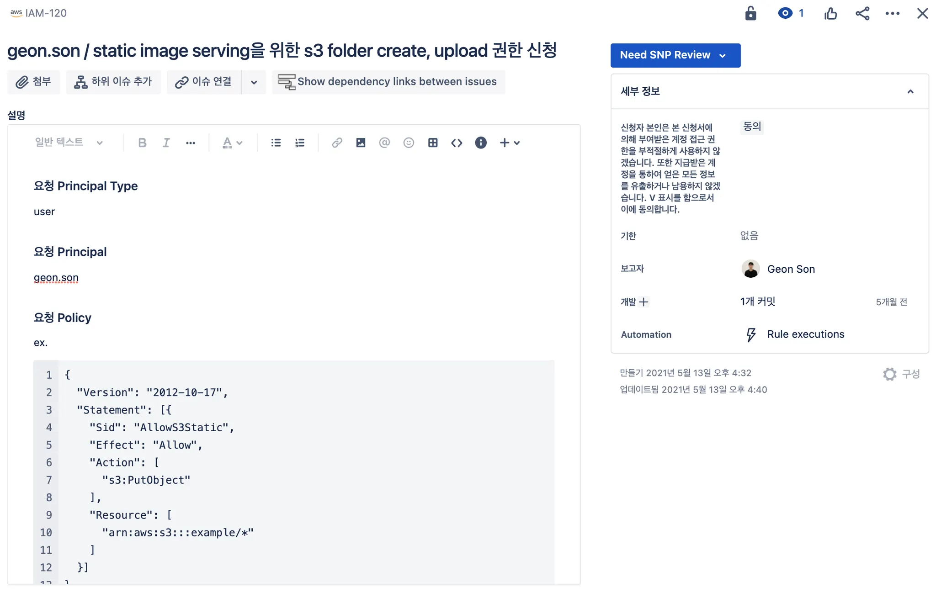Insert a bulleted list
The width and height of the screenshot is (936, 593).
pyautogui.click(x=276, y=143)
